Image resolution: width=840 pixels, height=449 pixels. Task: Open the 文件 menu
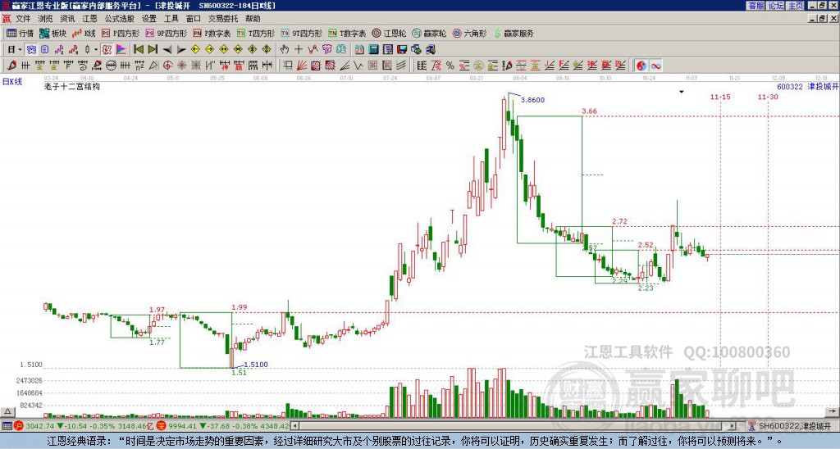(23, 19)
